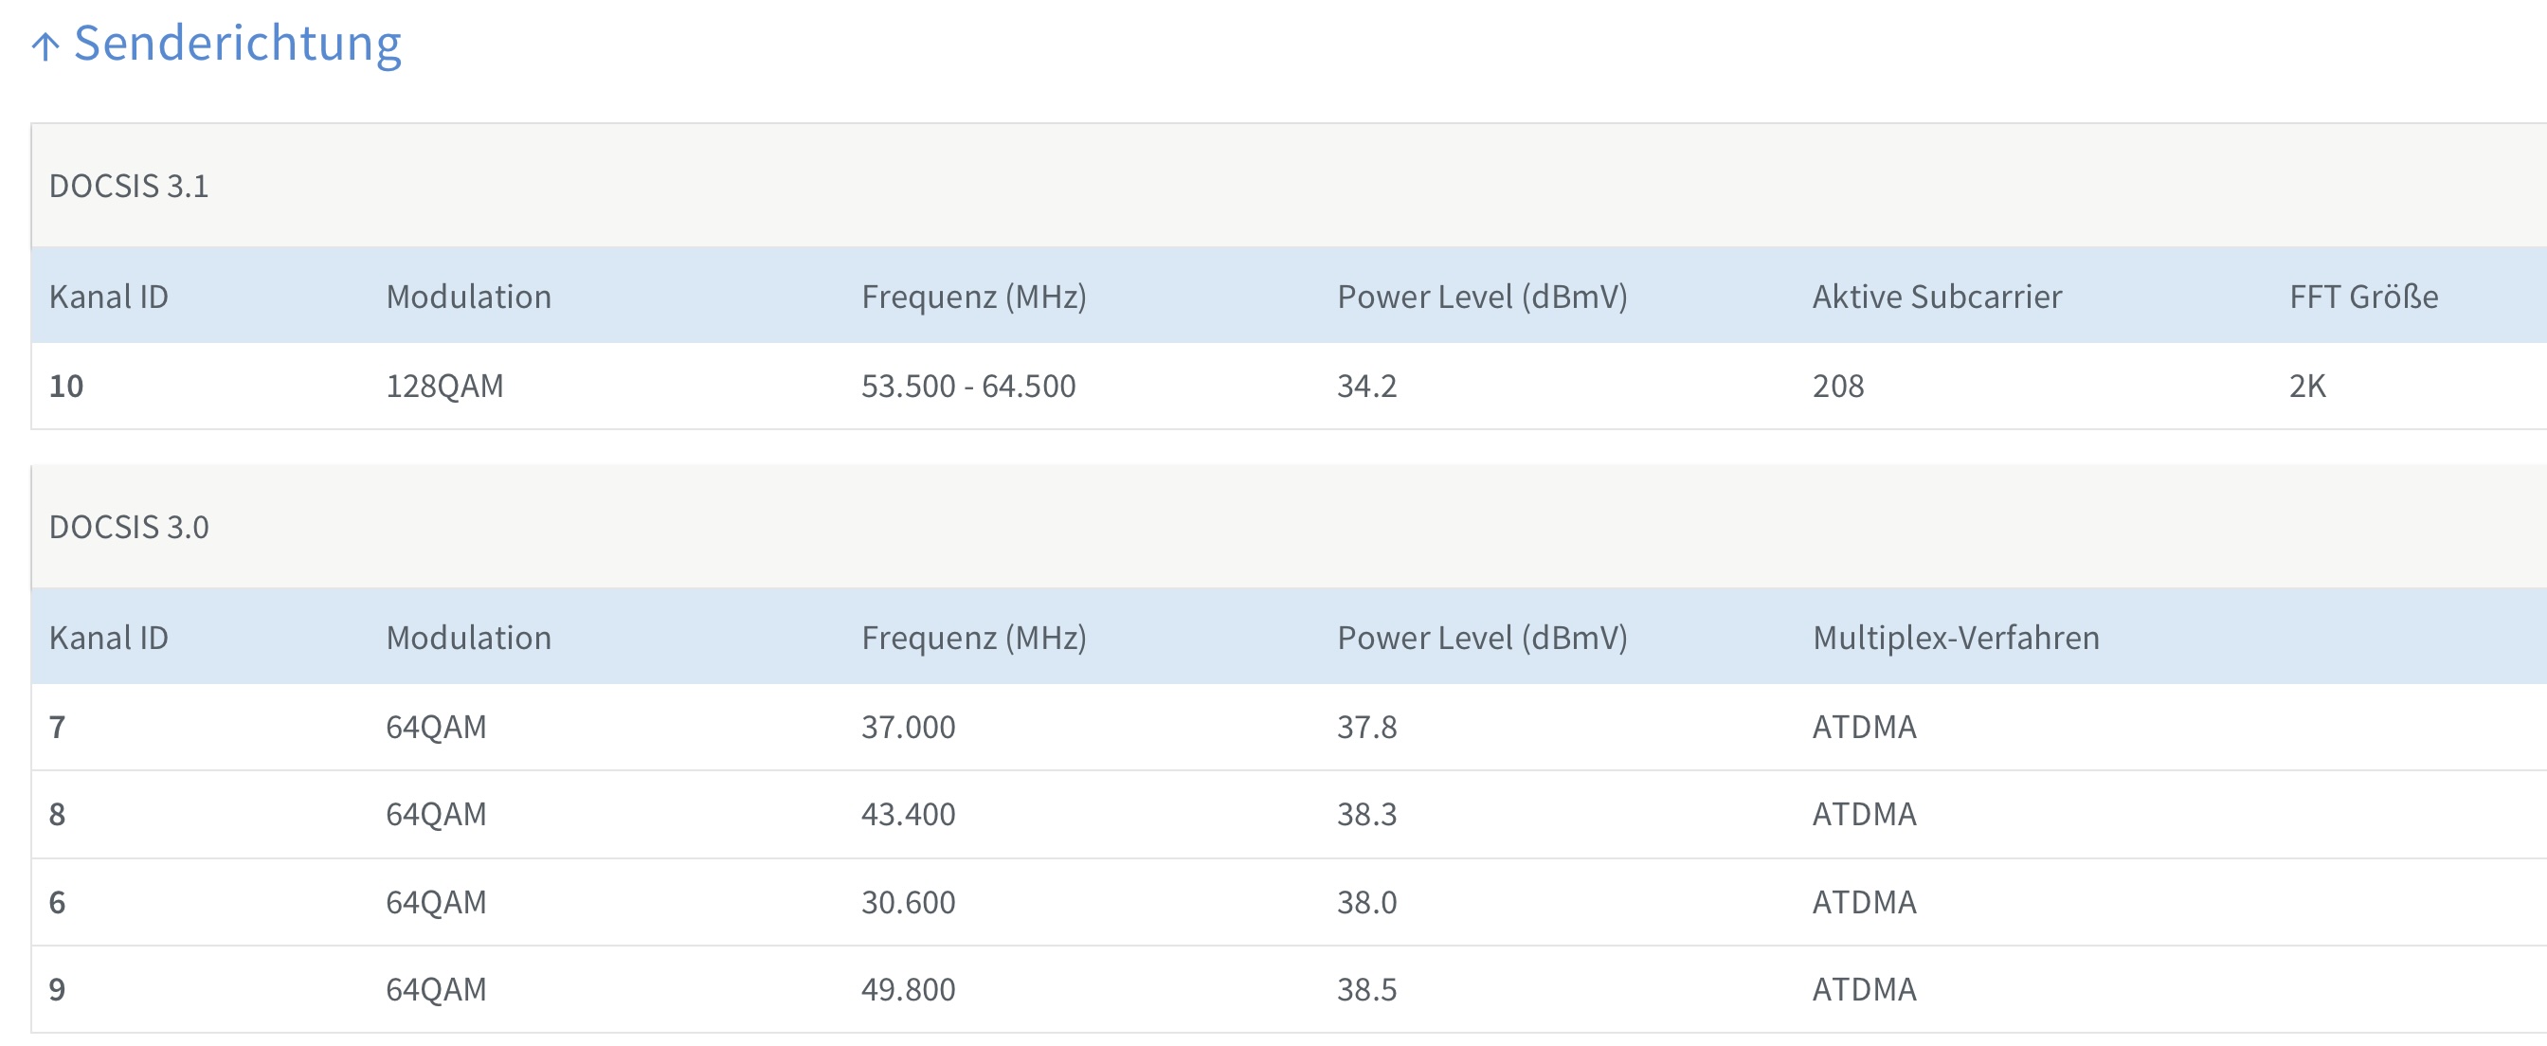Select Kanal ID 7 row
The image size is (2547, 1046).
(x=58, y=727)
